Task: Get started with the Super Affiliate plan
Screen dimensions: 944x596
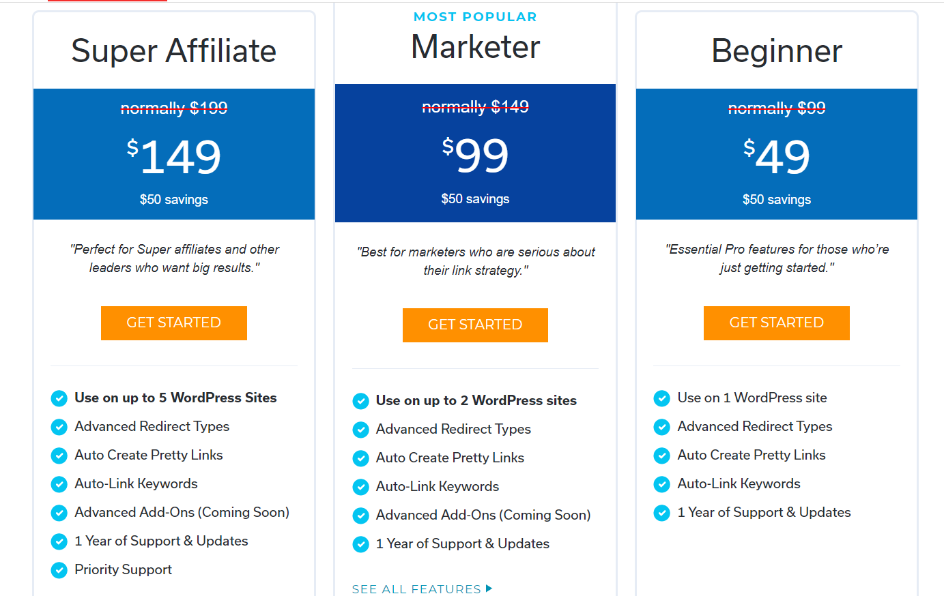Action: coord(174,323)
